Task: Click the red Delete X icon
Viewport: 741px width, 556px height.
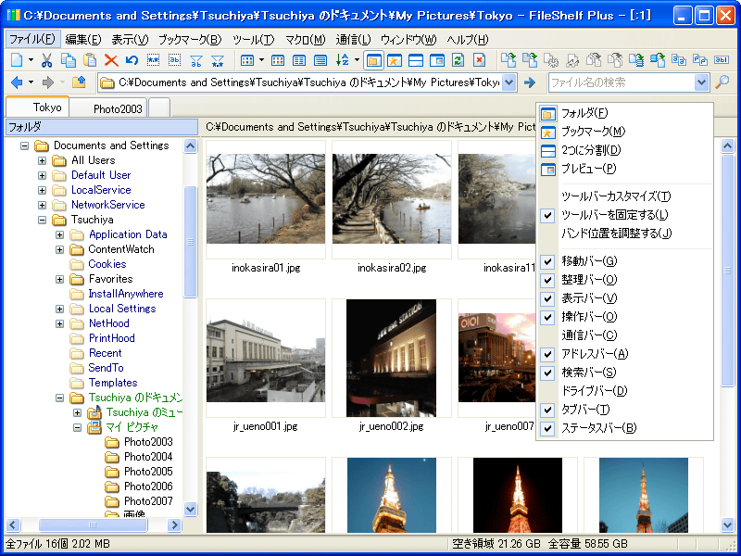Action: pyautogui.click(x=111, y=60)
